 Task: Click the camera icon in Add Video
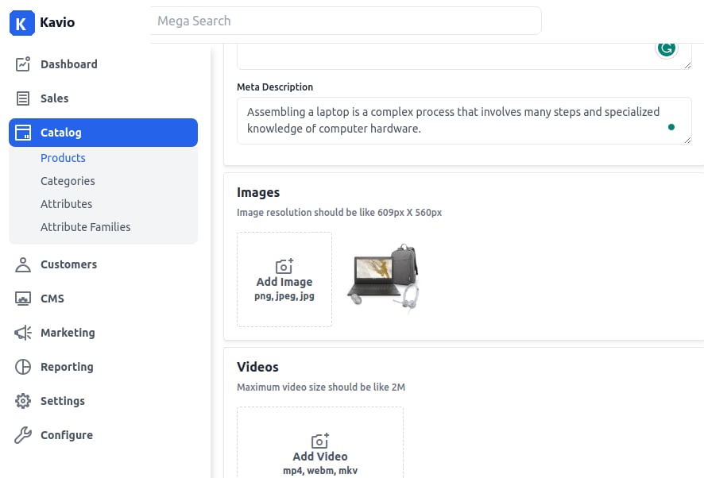[x=320, y=441]
